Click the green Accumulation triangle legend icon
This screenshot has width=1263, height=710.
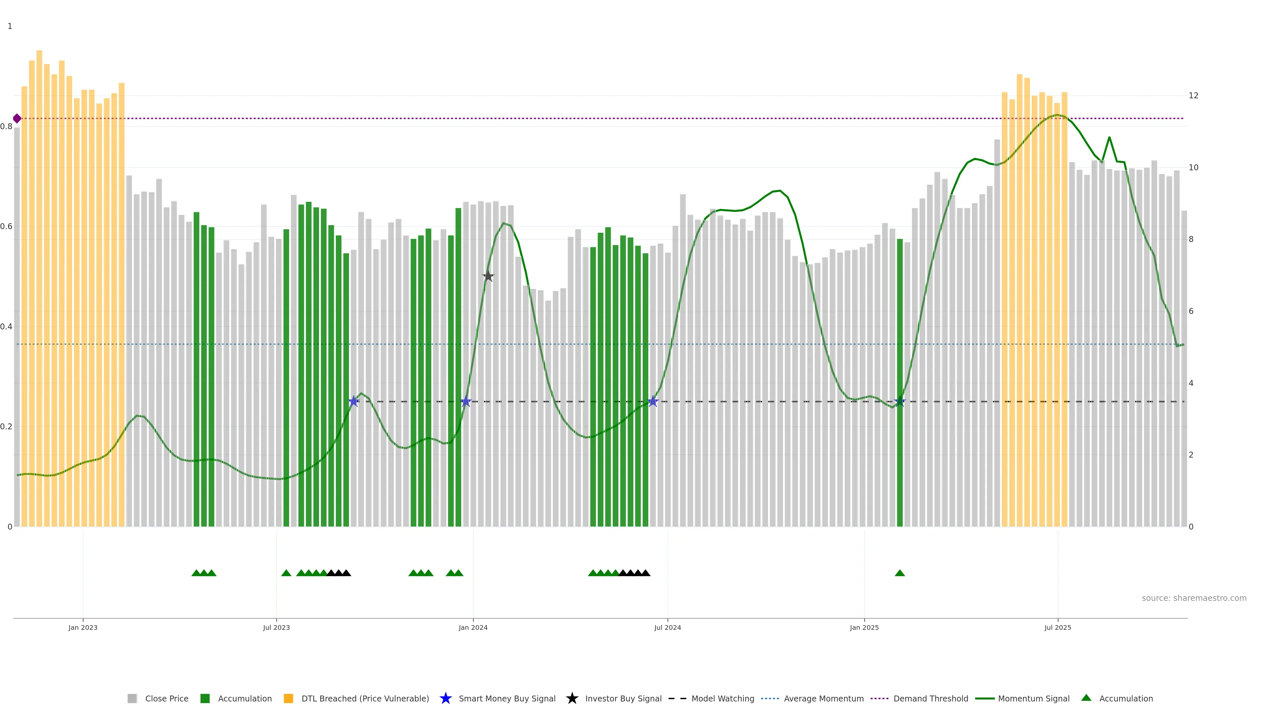click(x=1086, y=698)
